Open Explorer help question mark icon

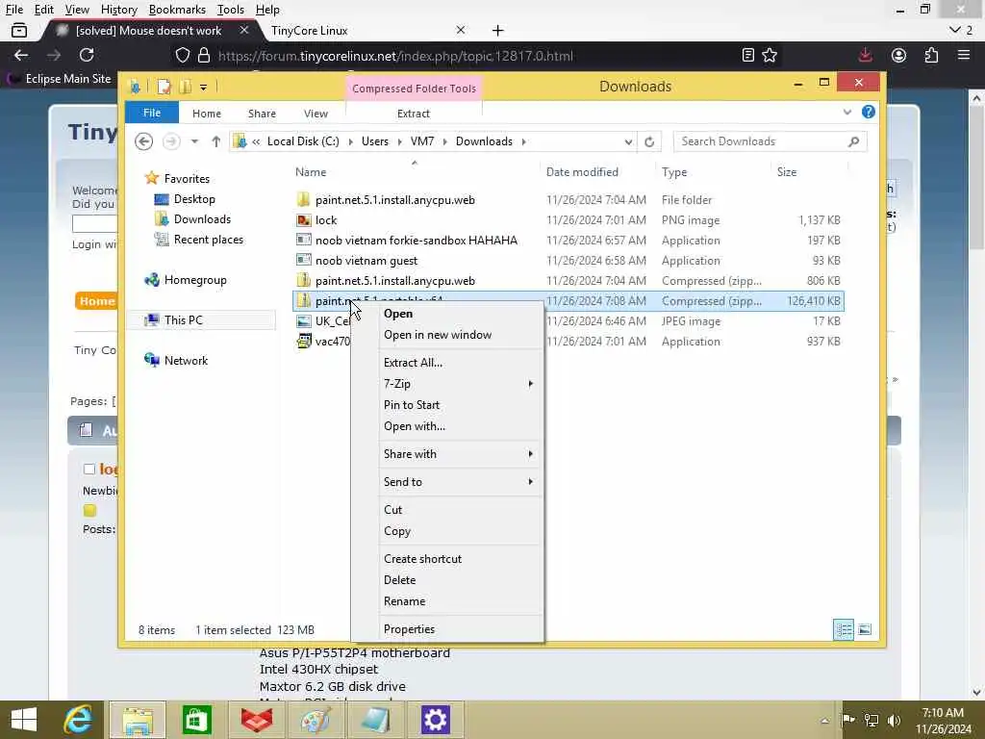click(869, 112)
